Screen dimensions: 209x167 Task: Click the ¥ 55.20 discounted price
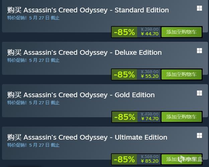[150, 76]
